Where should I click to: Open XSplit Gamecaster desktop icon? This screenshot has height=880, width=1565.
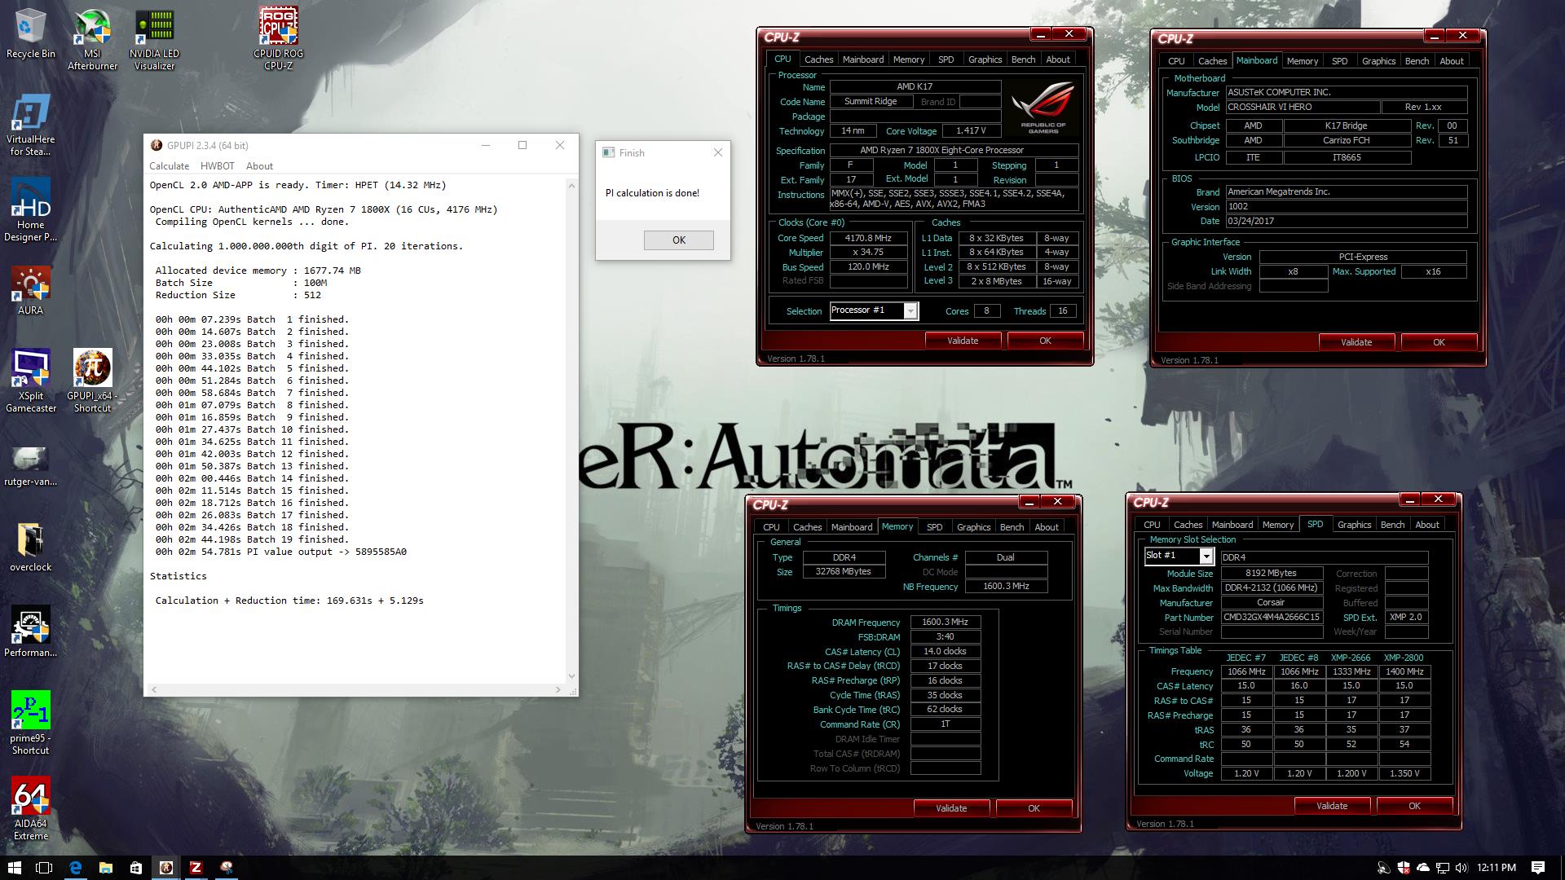(x=30, y=381)
